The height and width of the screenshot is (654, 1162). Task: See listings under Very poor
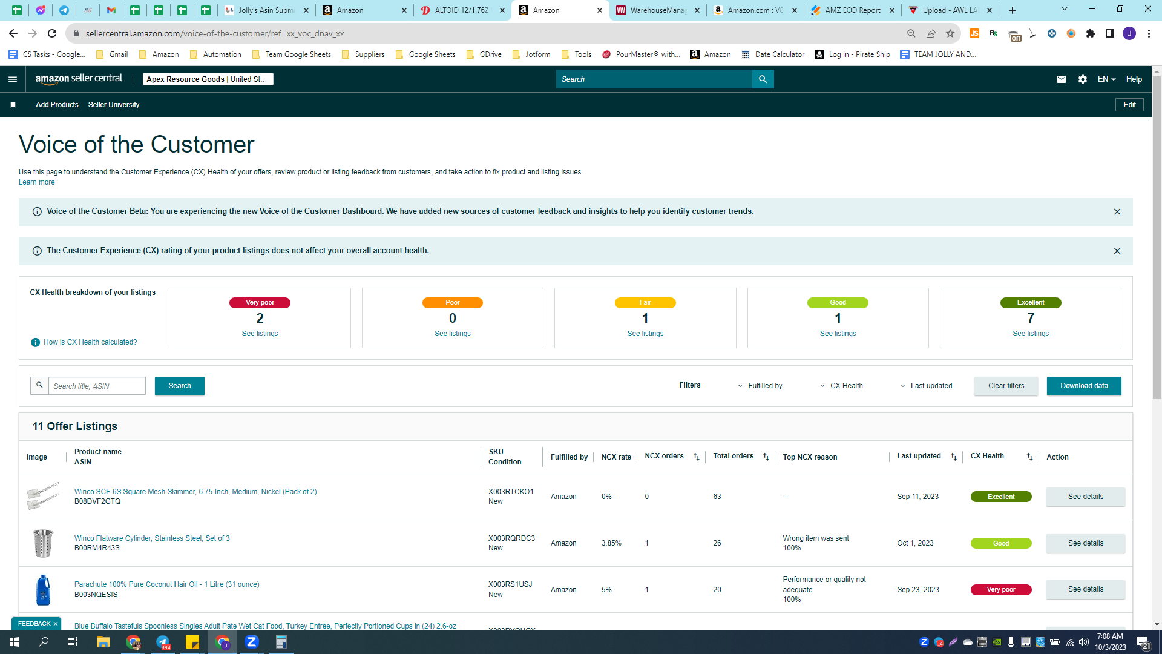click(x=260, y=334)
